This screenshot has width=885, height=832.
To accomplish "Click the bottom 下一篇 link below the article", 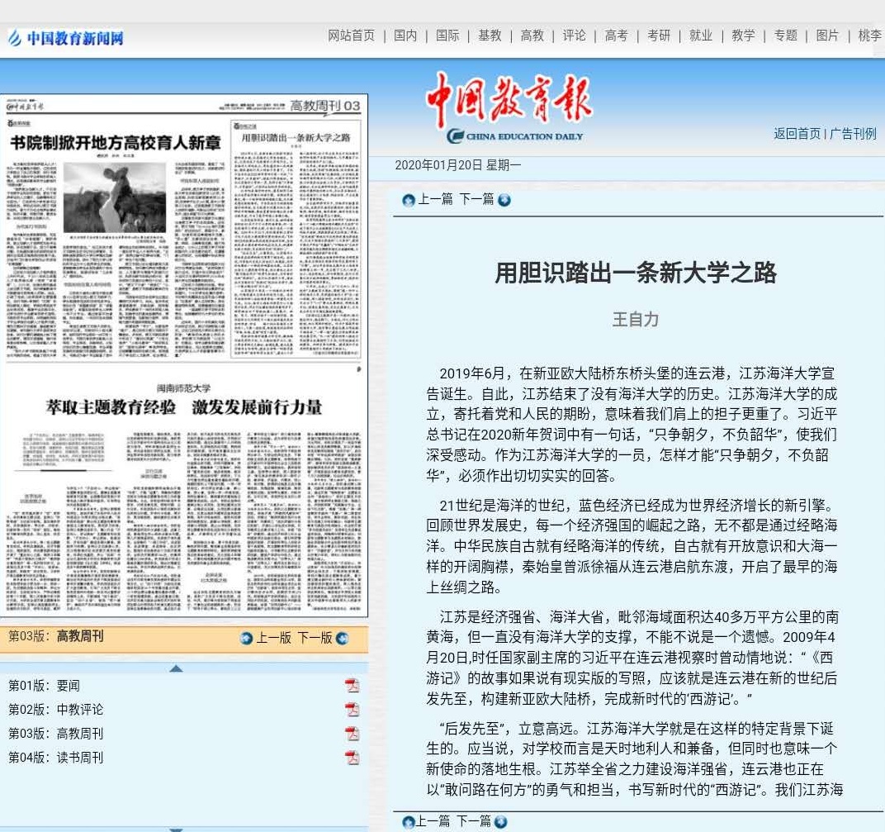I will tap(474, 821).
